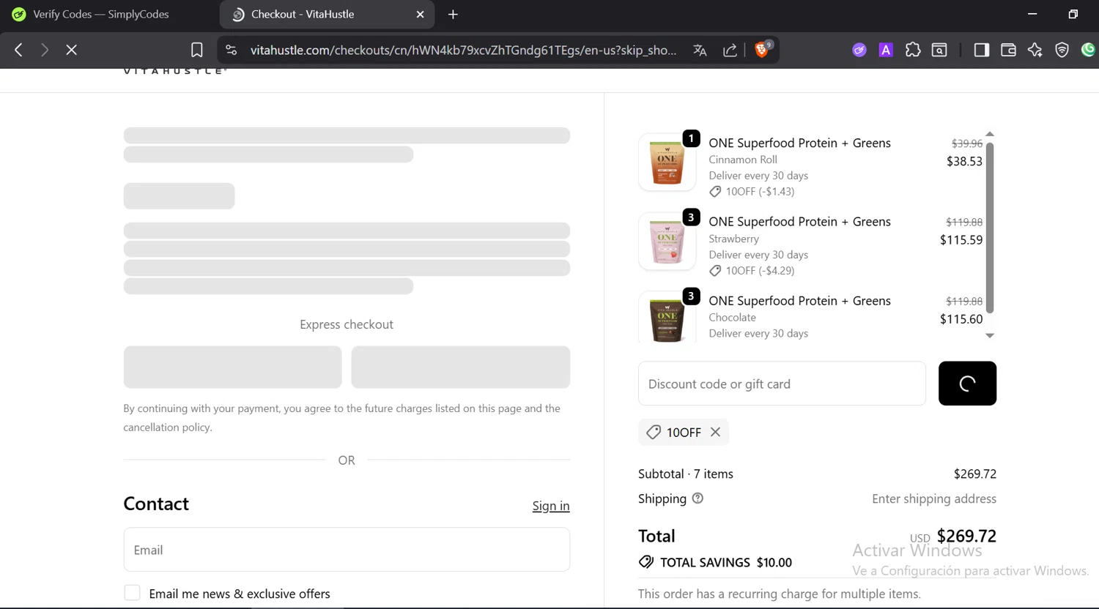Click the Contact heading
The width and height of the screenshot is (1099, 609).
tap(156, 504)
